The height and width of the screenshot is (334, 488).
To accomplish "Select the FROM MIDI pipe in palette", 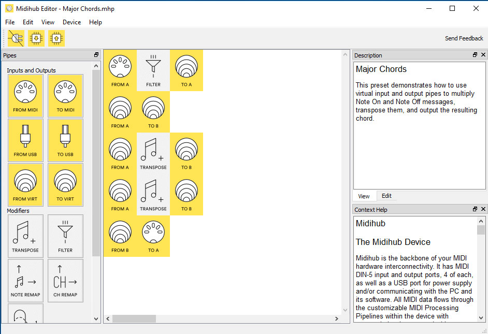I will tap(25, 96).
